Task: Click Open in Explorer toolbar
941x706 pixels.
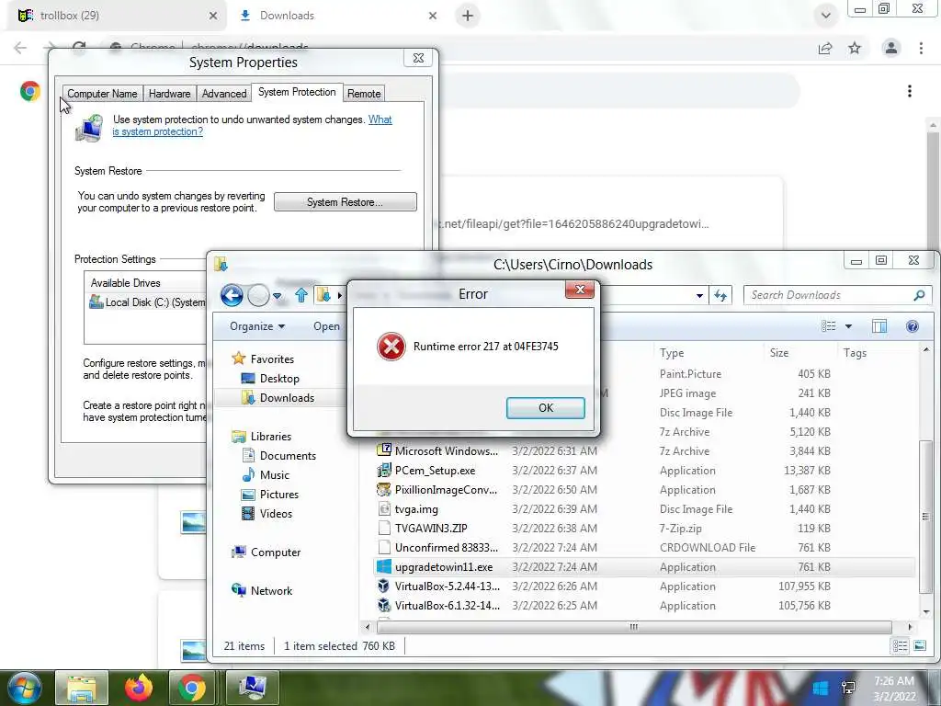Action: [x=326, y=326]
